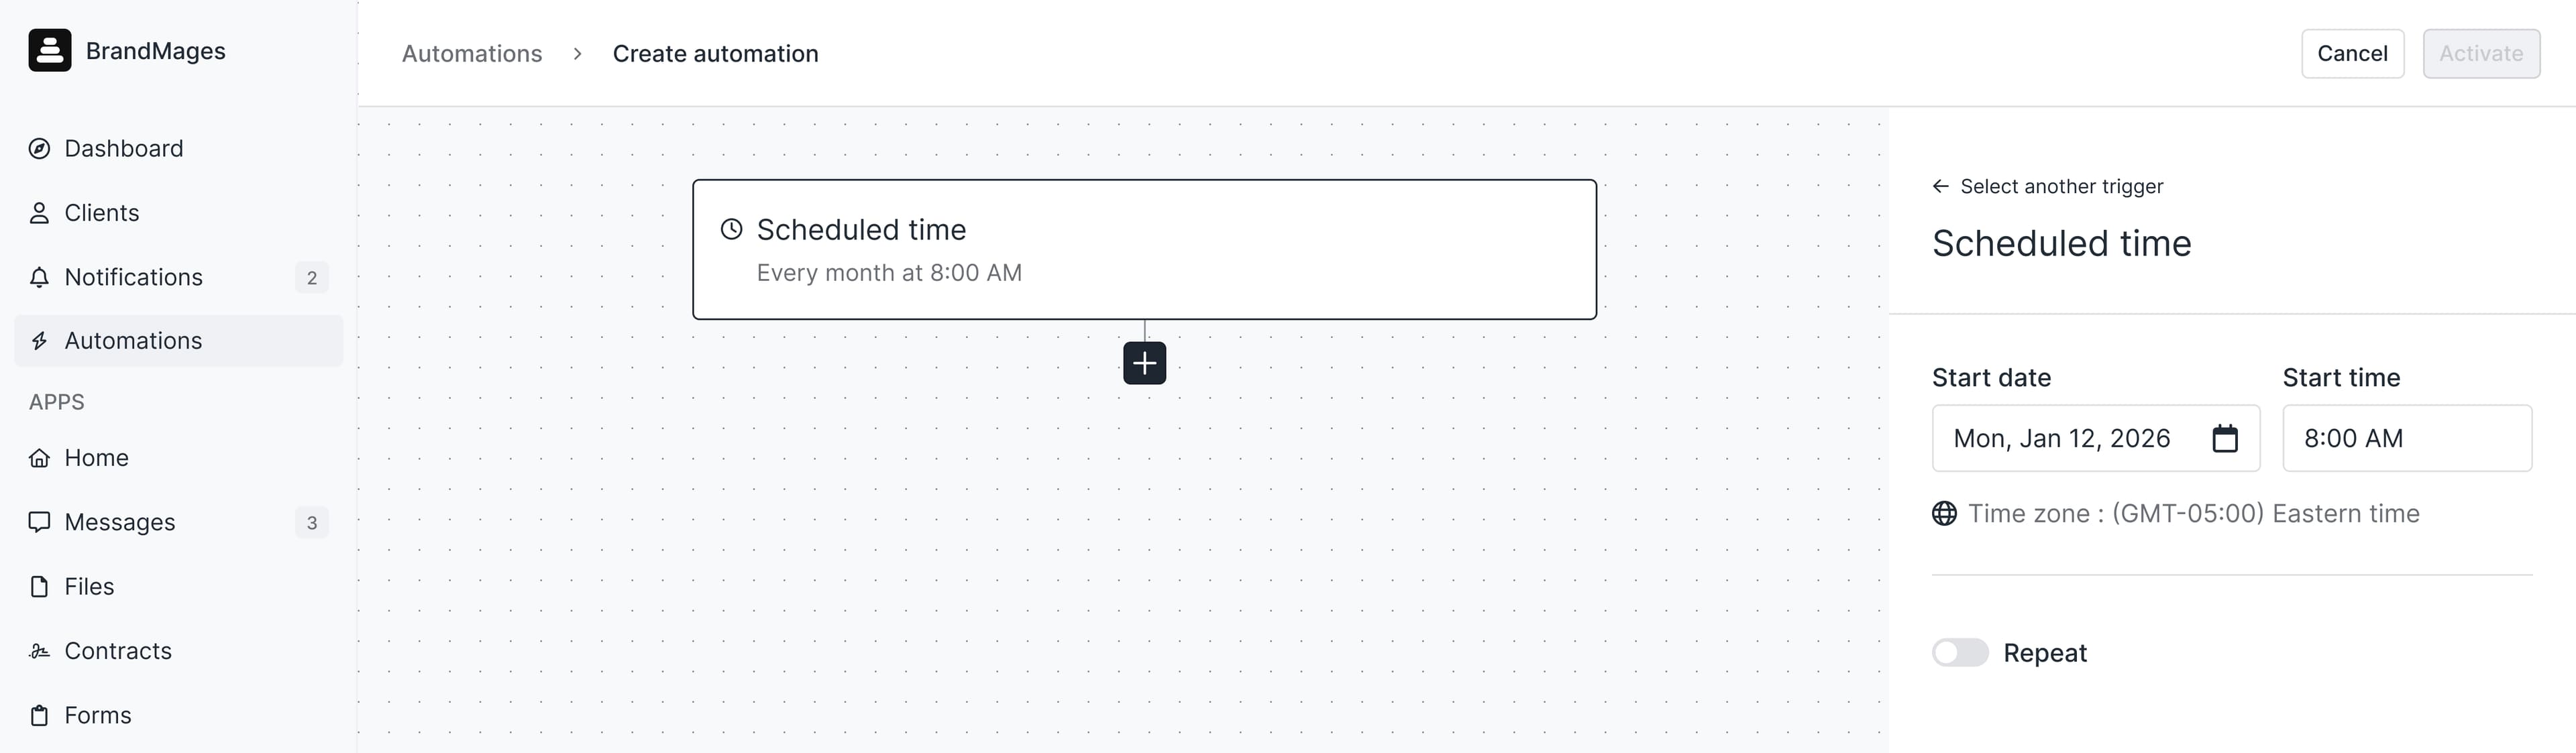Open the Start time dropdown showing 8:00 AM
The image size is (2576, 753).
coord(2407,438)
